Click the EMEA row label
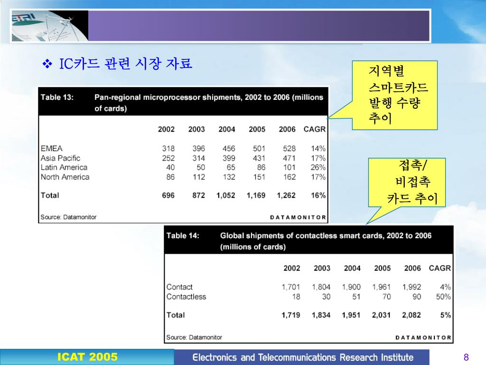Screen dimensions: 486x365 click(51, 148)
